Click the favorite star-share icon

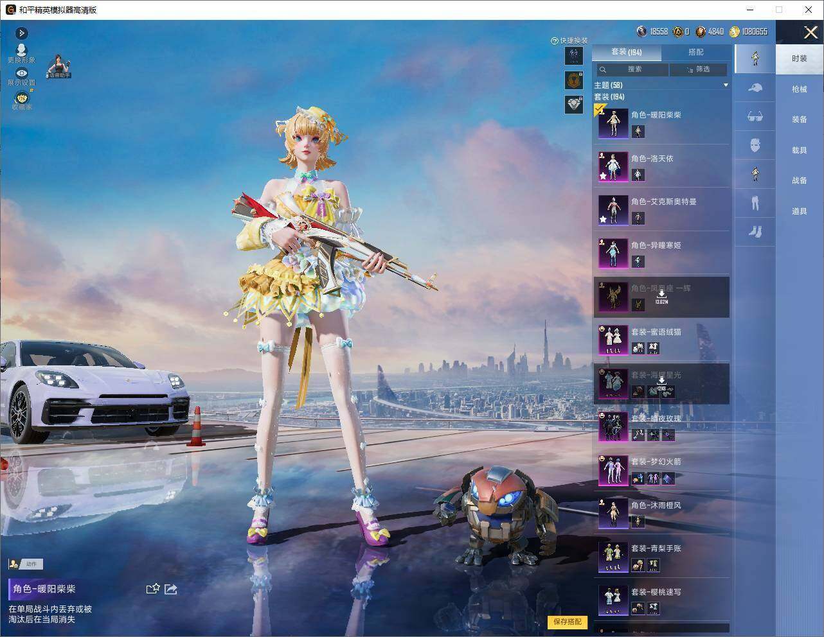(x=152, y=589)
